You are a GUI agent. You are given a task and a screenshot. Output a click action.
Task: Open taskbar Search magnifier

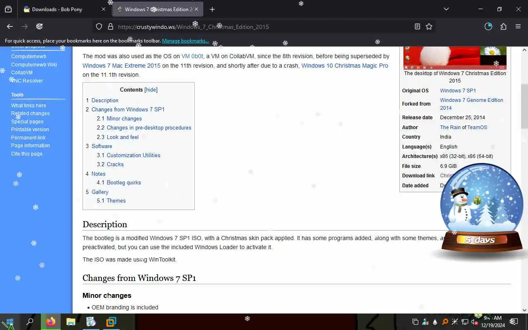pyautogui.click(x=30, y=322)
